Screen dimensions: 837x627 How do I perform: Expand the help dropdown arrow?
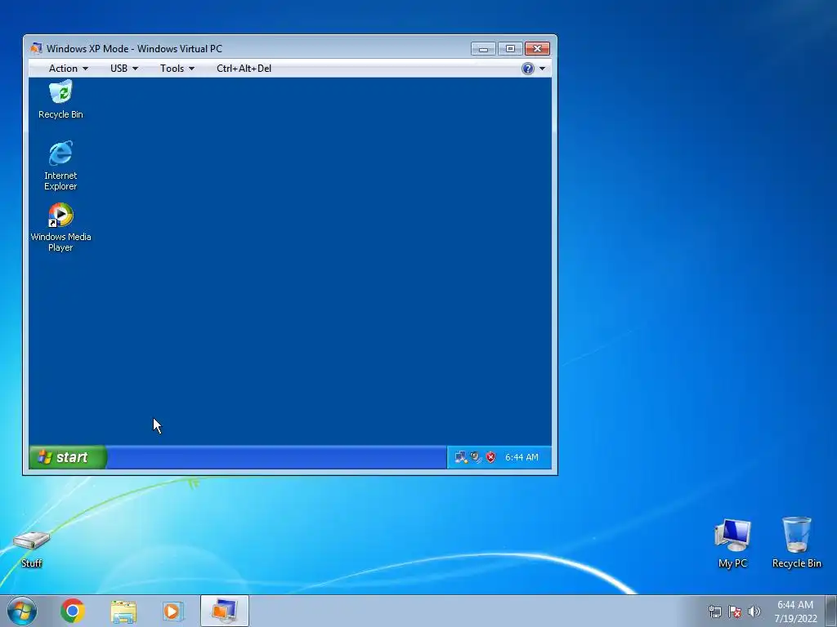(543, 69)
